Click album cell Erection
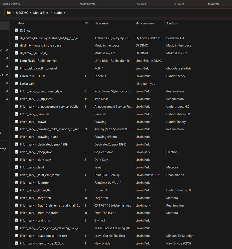This screenshot has width=232, height=249. coord(172,152)
